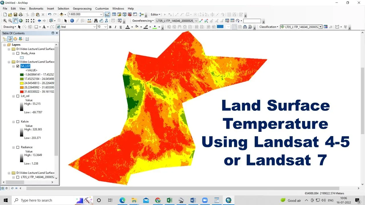Open the Arial font dropdown

95,27
